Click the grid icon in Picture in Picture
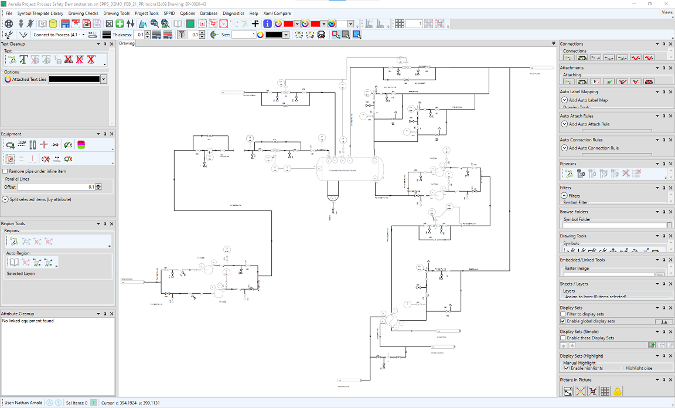Image resolution: width=675 pixels, height=408 pixels. (x=605, y=391)
